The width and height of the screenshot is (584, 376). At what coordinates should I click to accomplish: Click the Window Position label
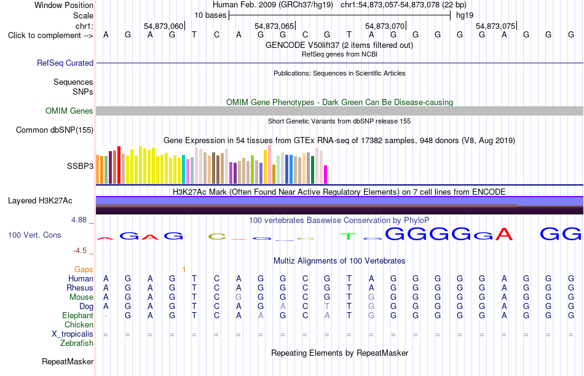tap(64, 5)
